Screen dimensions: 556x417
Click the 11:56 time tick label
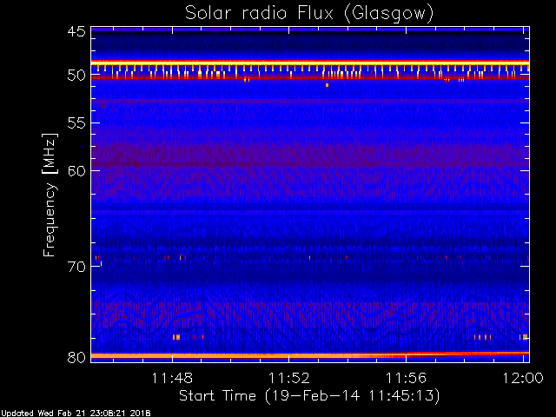tap(406, 378)
